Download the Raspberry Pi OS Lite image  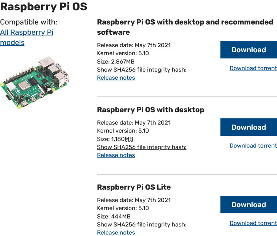click(249, 205)
